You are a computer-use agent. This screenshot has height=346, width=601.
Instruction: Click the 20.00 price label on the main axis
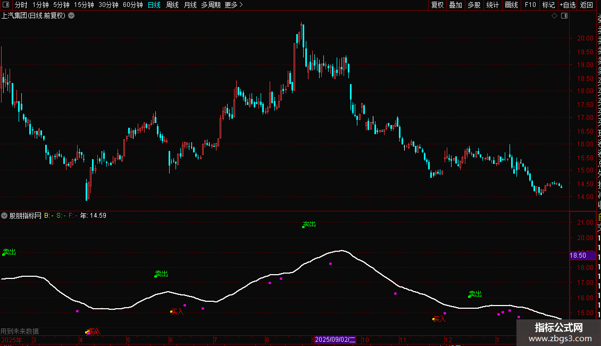[585, 38]
